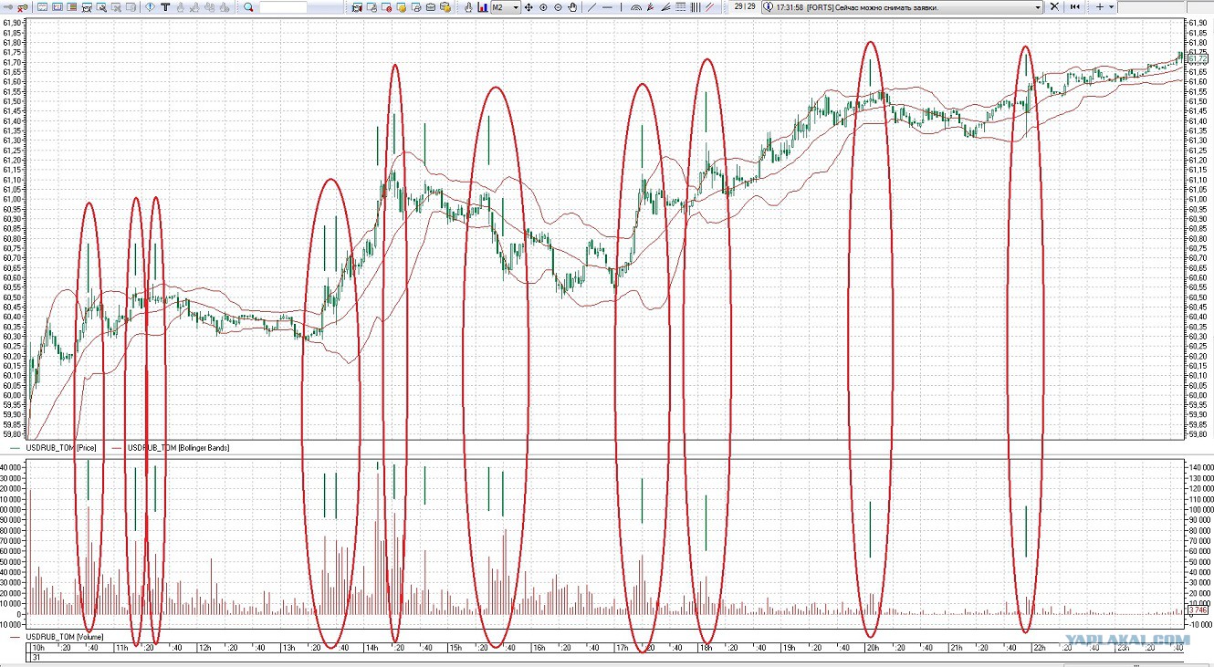Click the date 31 label below time axis
1214x667 pixels.
pyautogui.click(x=37, y=658)
